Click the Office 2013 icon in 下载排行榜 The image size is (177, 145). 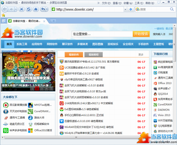click(x=155, y=83)
